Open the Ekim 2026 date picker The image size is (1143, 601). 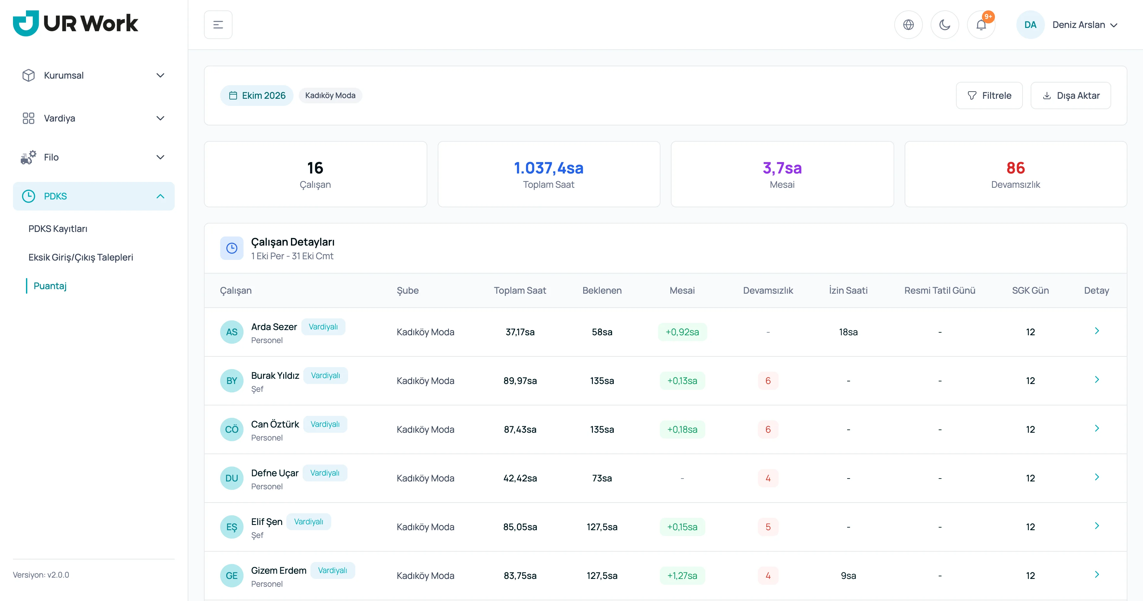[x=257, y=96]
